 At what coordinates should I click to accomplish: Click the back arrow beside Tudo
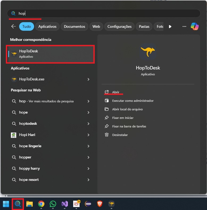tap(14, 26)
